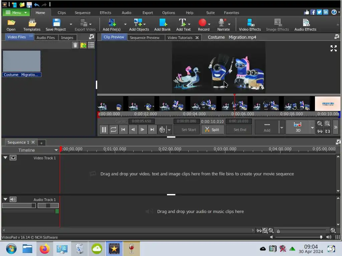Click Add Blank clip icon

162,25
